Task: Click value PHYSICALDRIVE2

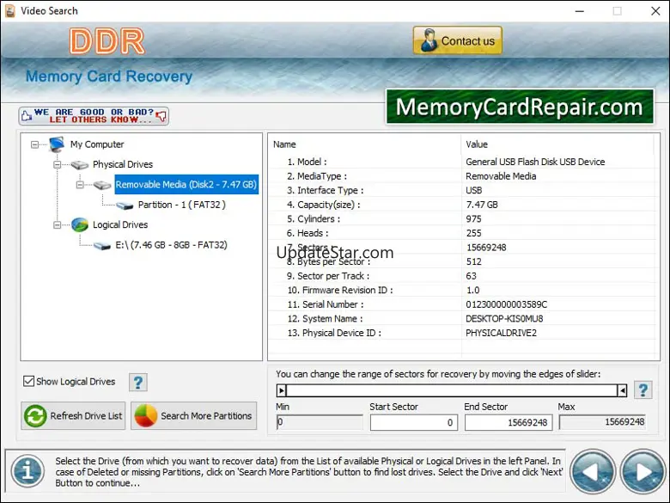Action: 501,333
